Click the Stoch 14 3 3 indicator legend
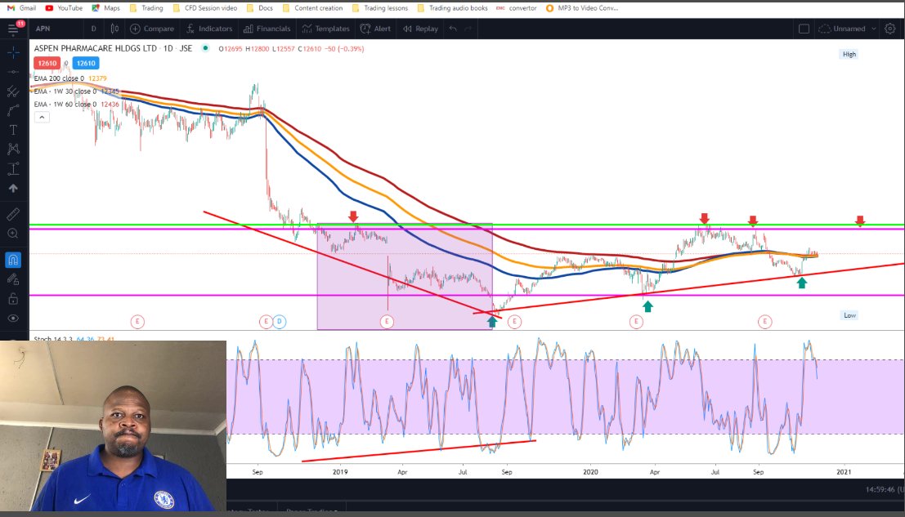The width and height of the screenshot is (905, 517). click(74, 338)
